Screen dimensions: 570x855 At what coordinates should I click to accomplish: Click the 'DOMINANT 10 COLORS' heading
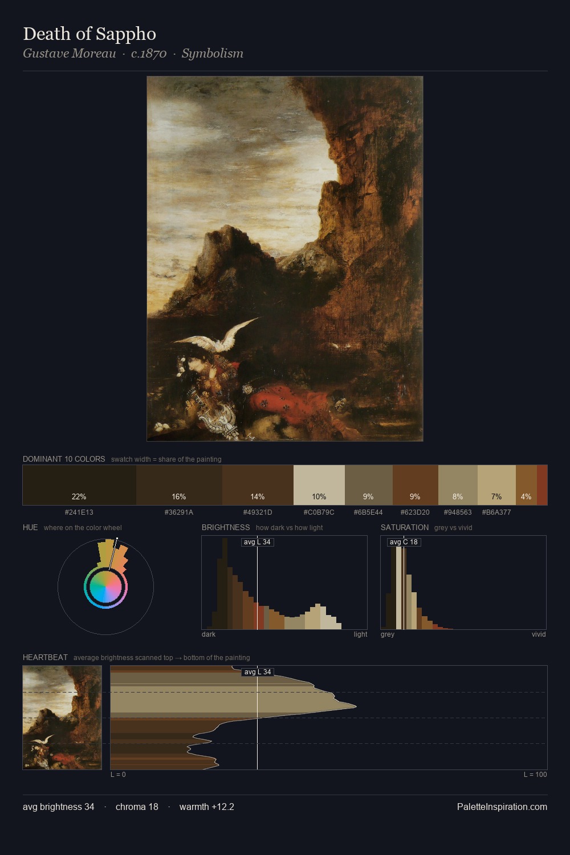point(64,459)
